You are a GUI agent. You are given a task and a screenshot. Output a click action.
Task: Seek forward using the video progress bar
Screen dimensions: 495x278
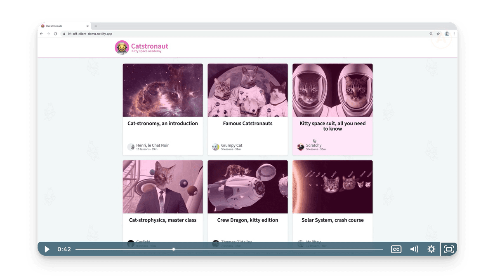coord(247,249)
